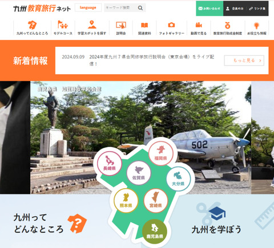
Task: Click the mail icon お問い合わせ button
Action: [209, 9]
